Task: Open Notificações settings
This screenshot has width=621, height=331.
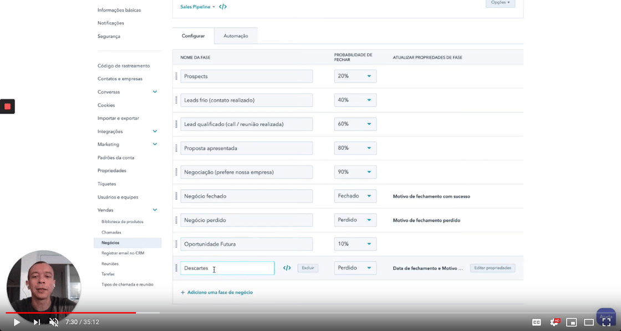Action: (111, 23)
